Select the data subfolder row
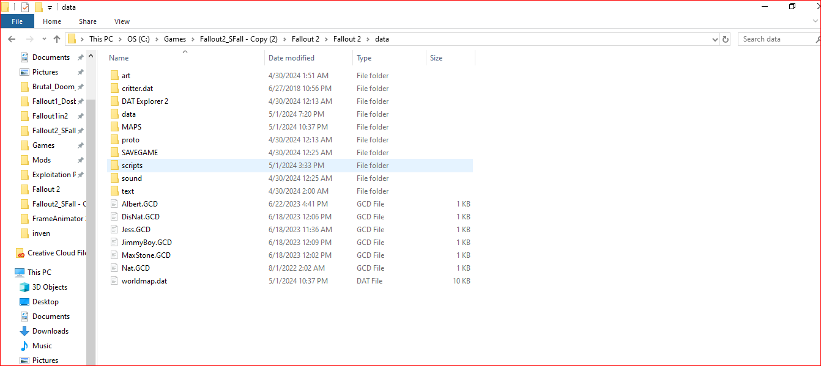The height and width of the screenshot is (366, 821). point(290,114)
